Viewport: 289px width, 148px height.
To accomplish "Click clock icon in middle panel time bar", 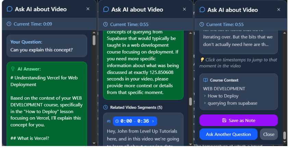I will click(105, 24).
